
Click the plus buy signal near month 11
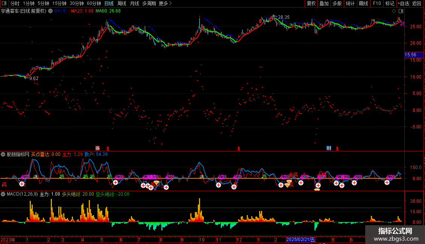tap(219, 185)
